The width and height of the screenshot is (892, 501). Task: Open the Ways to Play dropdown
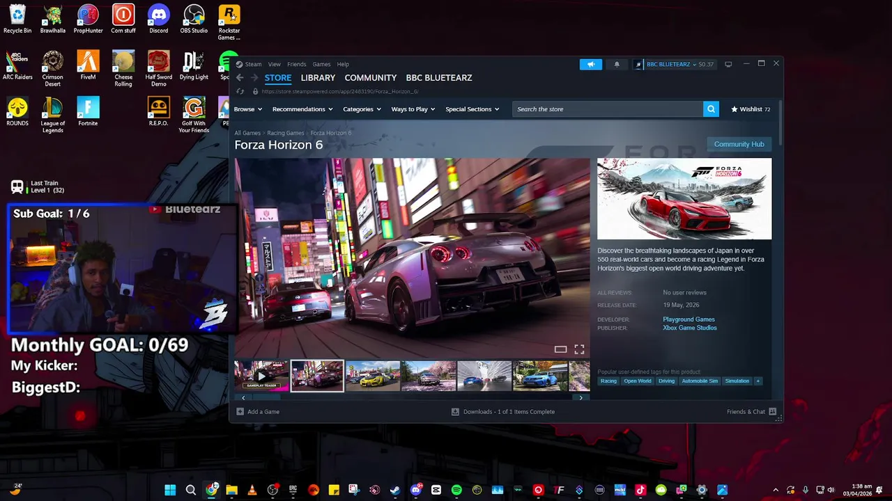point(413,109)
